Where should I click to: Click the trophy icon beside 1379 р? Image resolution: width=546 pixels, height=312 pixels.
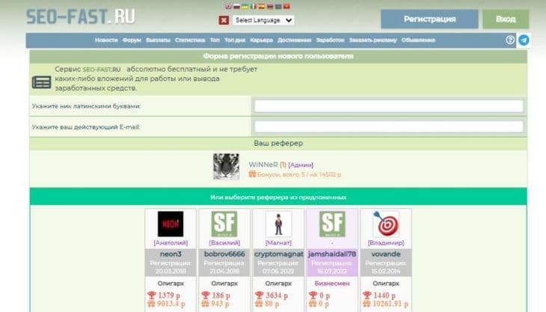click(x=152, y=296)
